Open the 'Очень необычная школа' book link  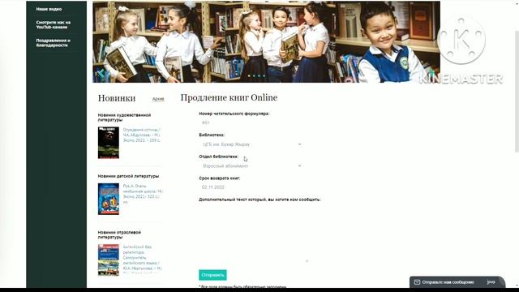tap(143, 194)
